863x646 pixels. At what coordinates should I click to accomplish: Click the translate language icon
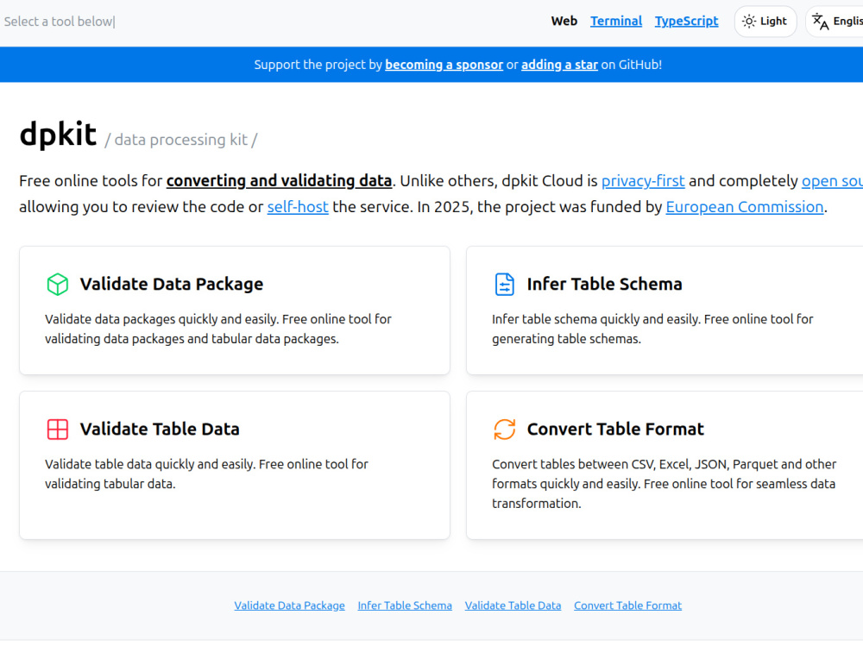(820, 22)
